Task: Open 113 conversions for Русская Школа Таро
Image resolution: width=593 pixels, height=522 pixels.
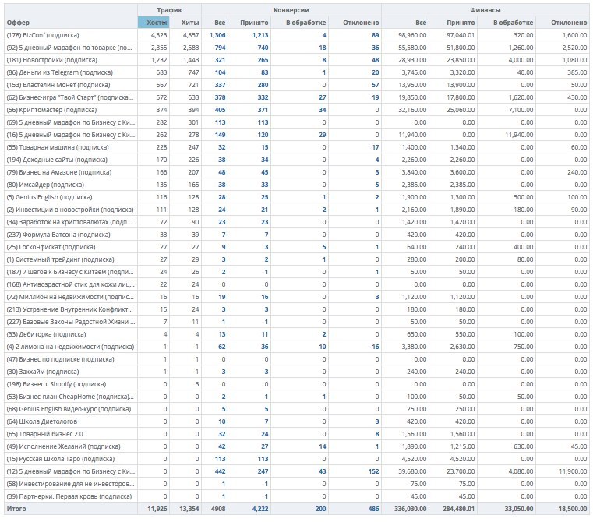Action: pos(220,459)
